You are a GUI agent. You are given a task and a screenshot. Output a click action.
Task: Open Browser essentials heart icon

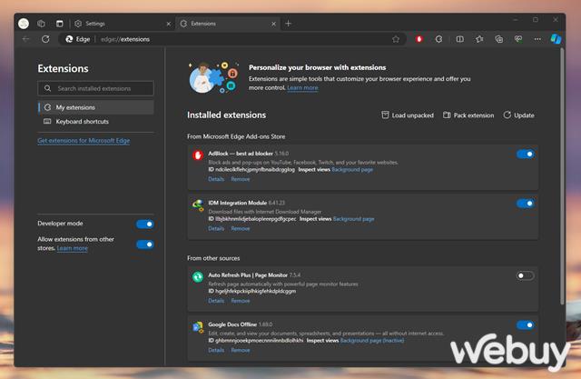[x=518, y=39]
